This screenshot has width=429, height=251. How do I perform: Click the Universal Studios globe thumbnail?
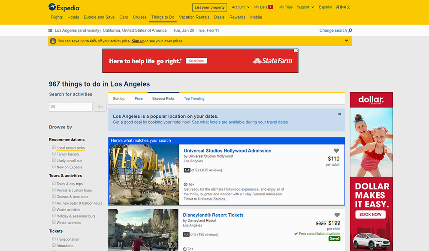point(144,174)
